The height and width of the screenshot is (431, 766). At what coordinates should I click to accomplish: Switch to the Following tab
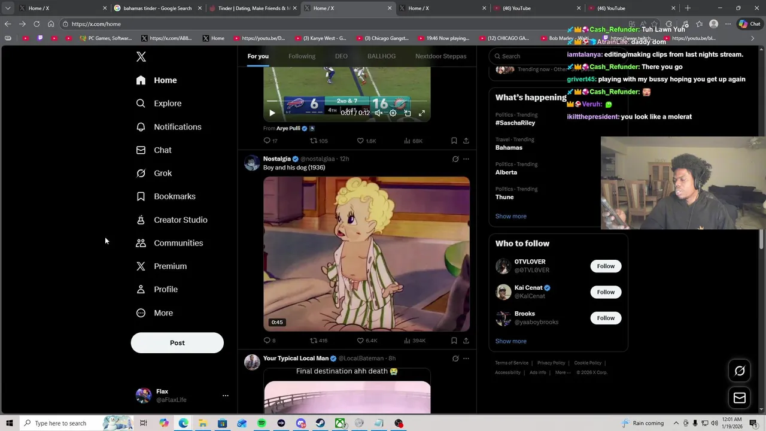coord(302,56)
